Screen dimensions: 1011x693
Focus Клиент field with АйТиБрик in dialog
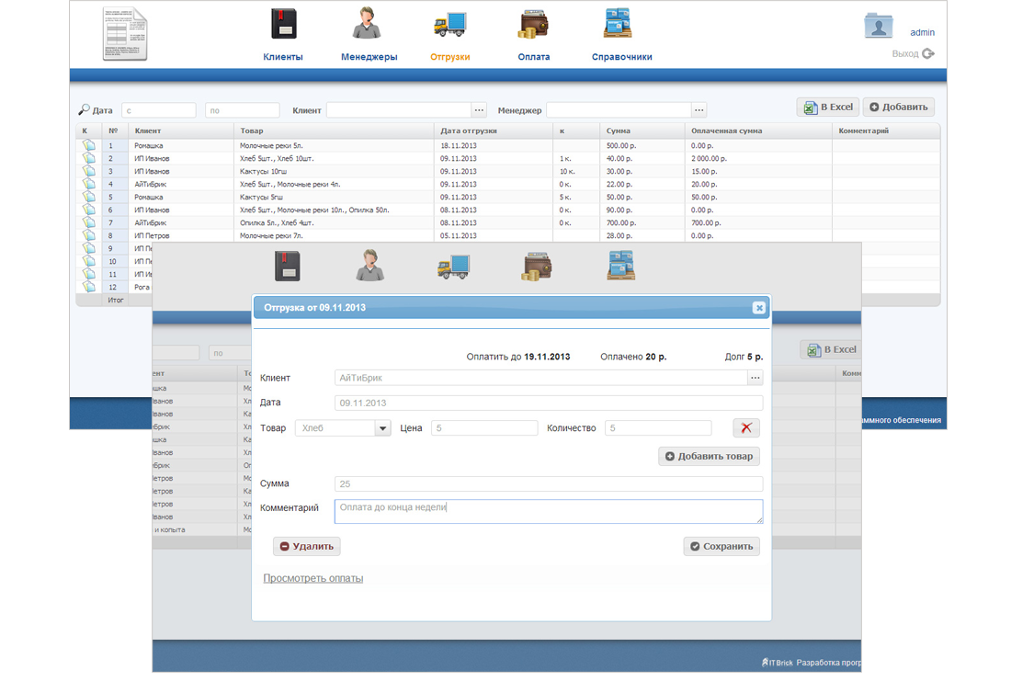pos(540,378)
